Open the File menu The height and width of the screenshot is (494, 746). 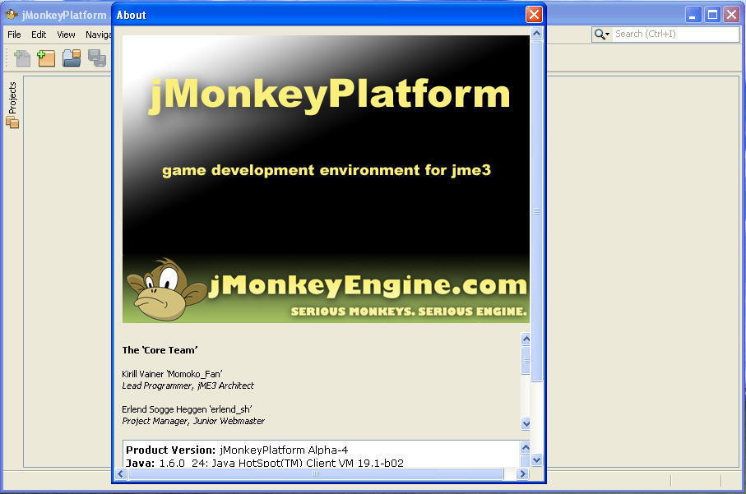tap(14, 35)
